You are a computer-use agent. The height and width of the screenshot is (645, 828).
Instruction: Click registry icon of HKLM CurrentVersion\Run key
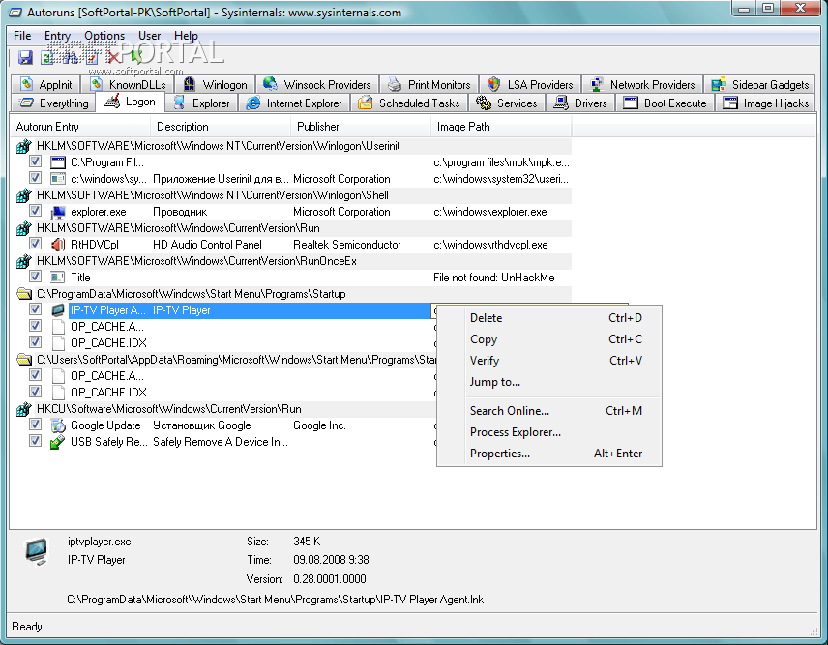(x=24, y=228)
